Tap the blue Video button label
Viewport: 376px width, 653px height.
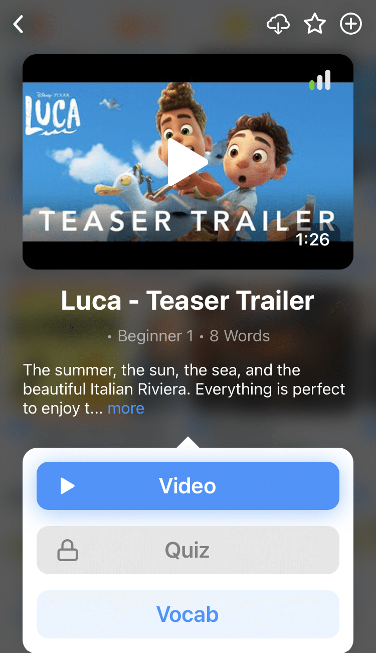pyautogui.click(x=188, y=486)
